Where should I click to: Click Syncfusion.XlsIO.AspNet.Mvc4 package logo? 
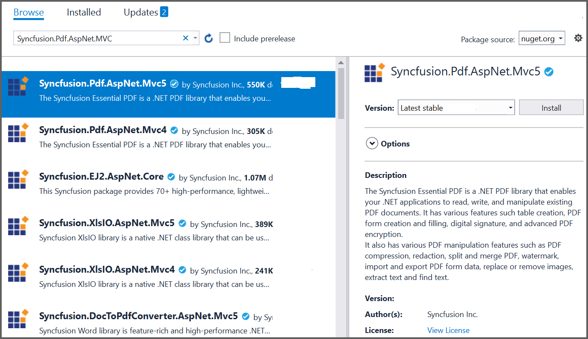point(18,272)
